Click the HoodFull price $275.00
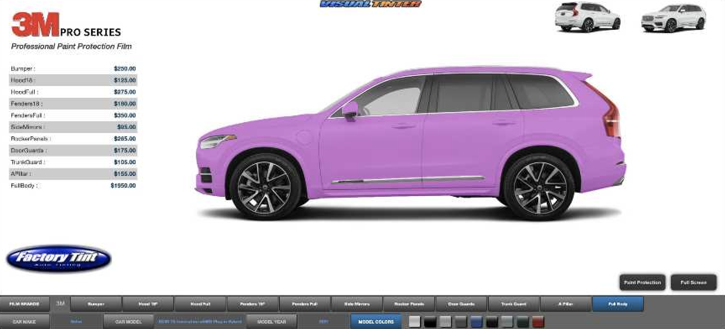725x329 pixels. click(x=125, y=92)
